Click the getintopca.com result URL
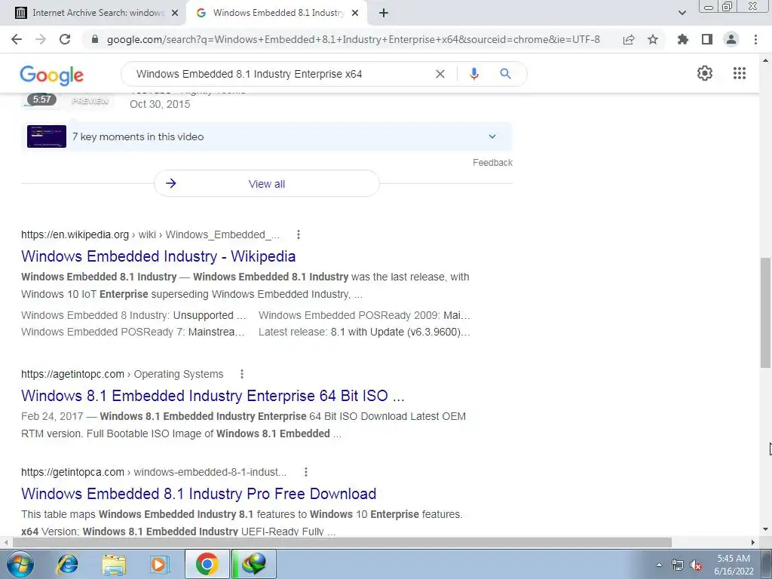The image size is (772, 579). tap(154, 472)
